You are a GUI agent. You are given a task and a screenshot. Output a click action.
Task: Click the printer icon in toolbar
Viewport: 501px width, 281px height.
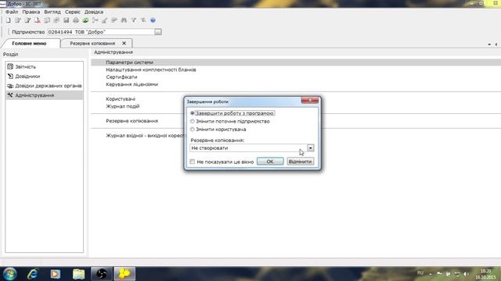coord(76,20)
